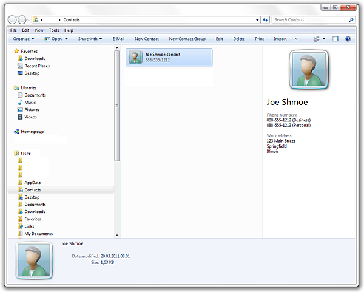Toggle the preview pane button

(334, 39)
